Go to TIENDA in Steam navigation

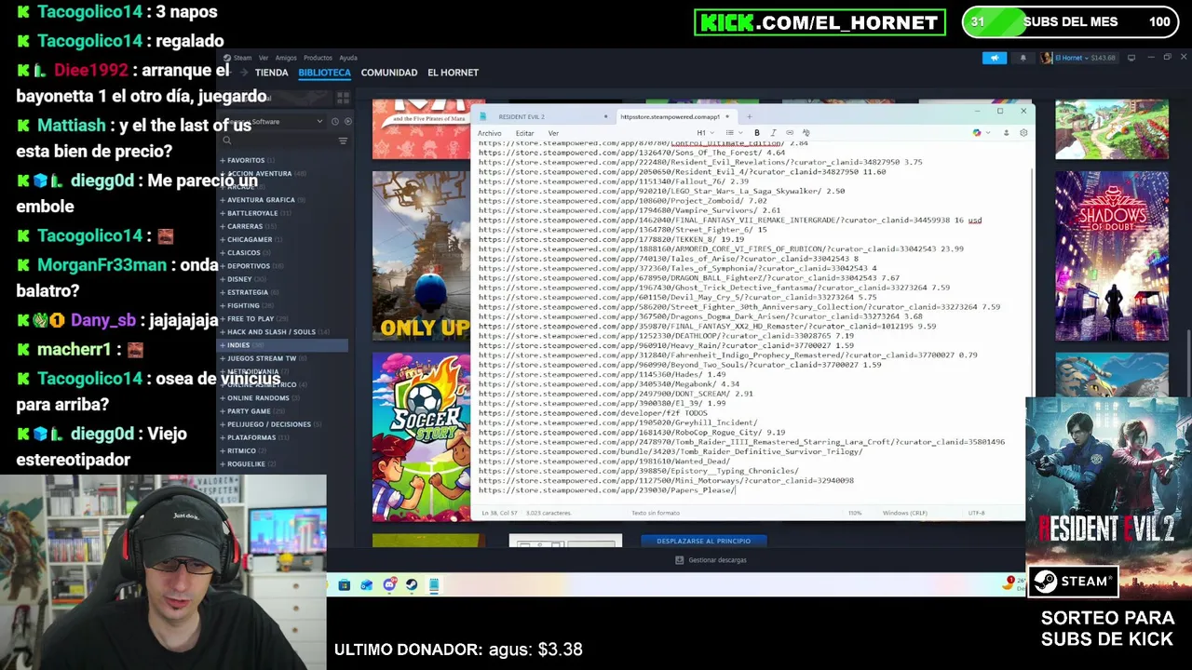[x=271, y=73]
